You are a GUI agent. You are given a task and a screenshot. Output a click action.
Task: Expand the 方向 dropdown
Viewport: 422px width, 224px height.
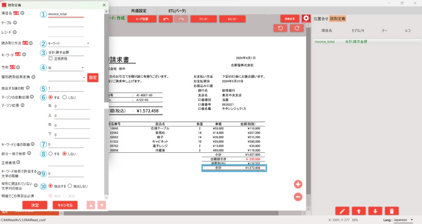pyautogui.click(x=66, y=68)
